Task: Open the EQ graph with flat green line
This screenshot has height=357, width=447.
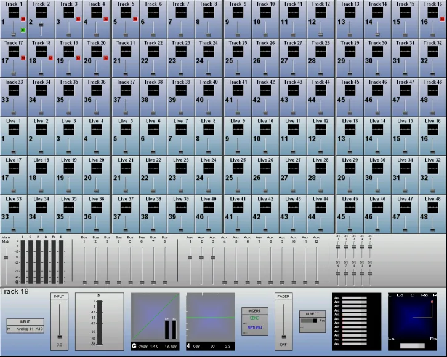Action: pos(211,317)
